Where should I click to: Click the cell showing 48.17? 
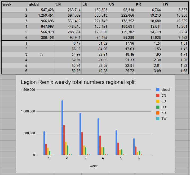68,43
